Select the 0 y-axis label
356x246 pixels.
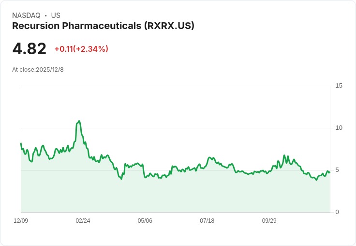(337, 212)
